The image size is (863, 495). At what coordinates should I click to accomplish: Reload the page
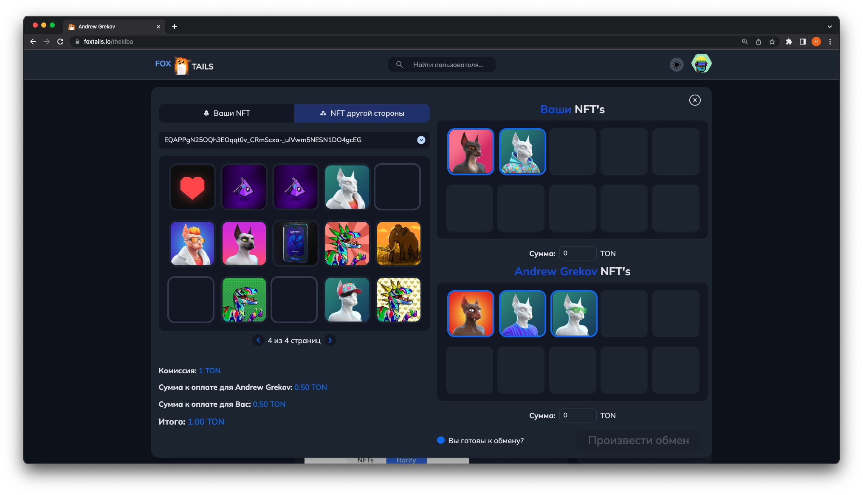click(60, 42)
